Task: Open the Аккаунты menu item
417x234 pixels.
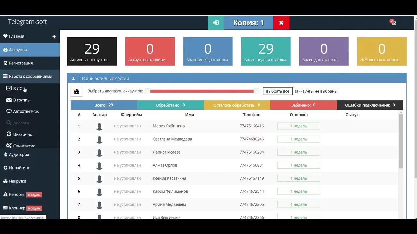Action: coord(30,50)
